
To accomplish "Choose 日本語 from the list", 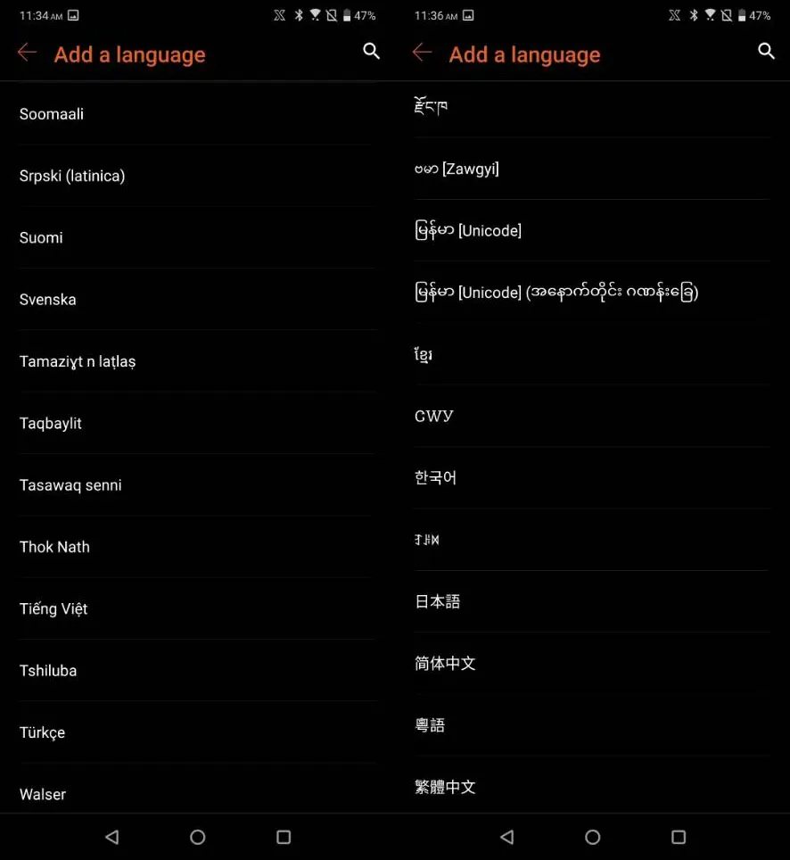I will pos(592,601).
